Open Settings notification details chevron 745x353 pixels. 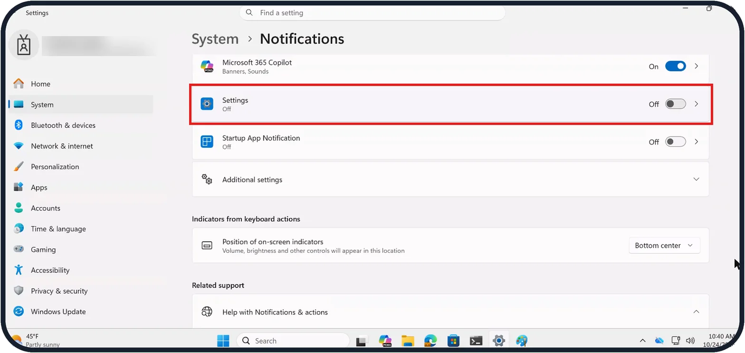click(x=697, y=104)
